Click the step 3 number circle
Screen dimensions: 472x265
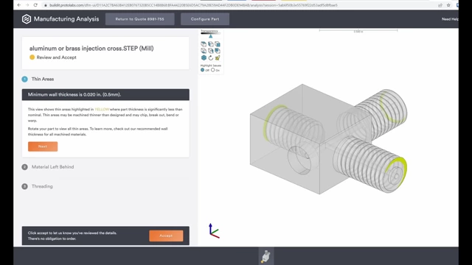pyautogui.click(x=24, y=186)
